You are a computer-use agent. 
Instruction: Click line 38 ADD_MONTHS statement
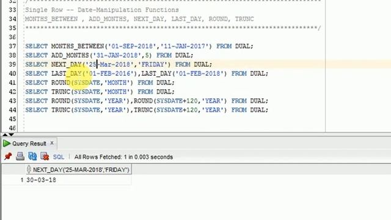(109, 55)
